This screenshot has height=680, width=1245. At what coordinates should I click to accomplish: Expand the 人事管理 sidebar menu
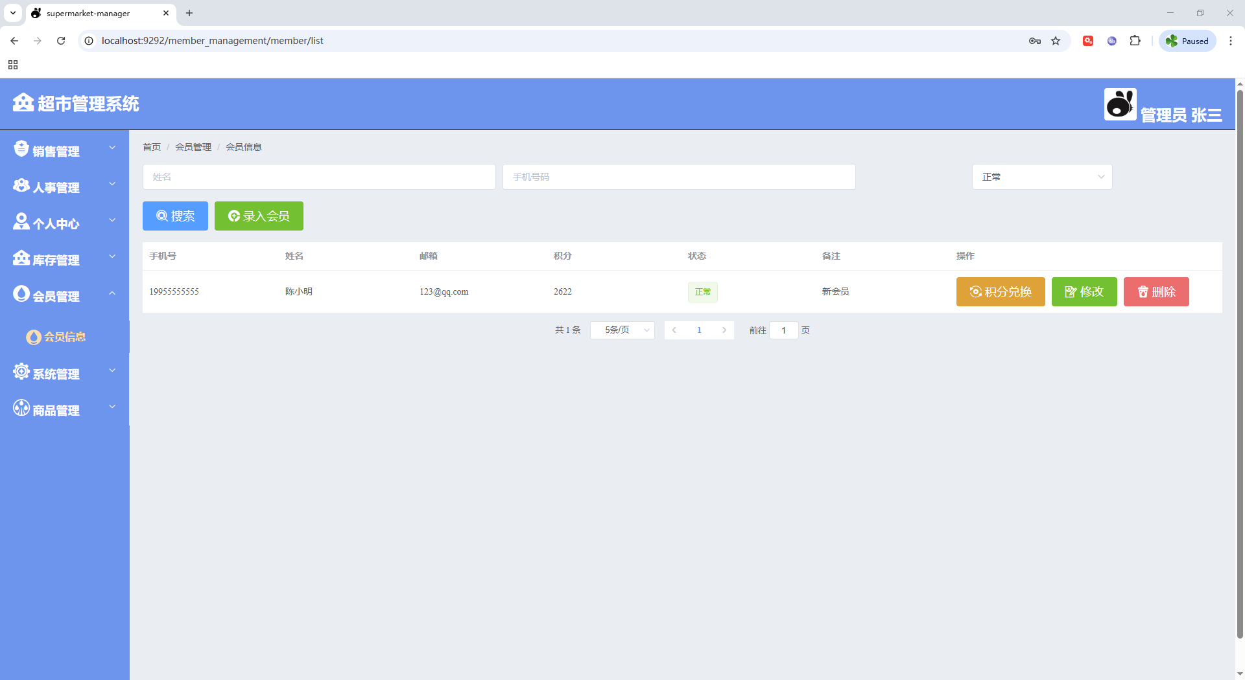[64, 187]
